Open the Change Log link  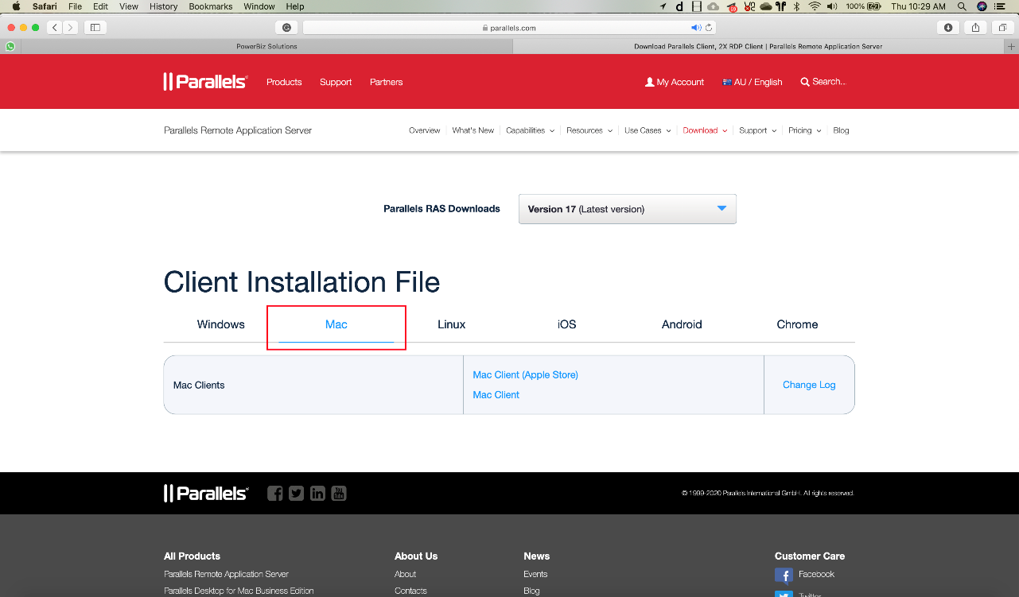pyautogui.click(x=809, y=385)
